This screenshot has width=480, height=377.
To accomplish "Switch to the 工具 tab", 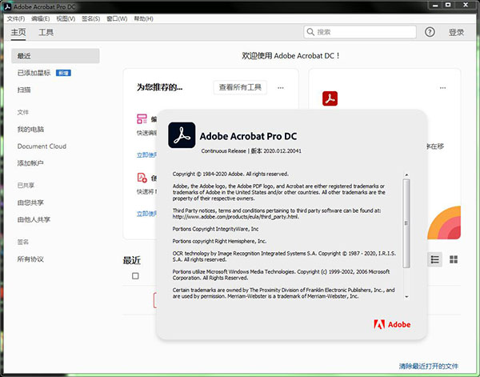I will pos(46,32).
